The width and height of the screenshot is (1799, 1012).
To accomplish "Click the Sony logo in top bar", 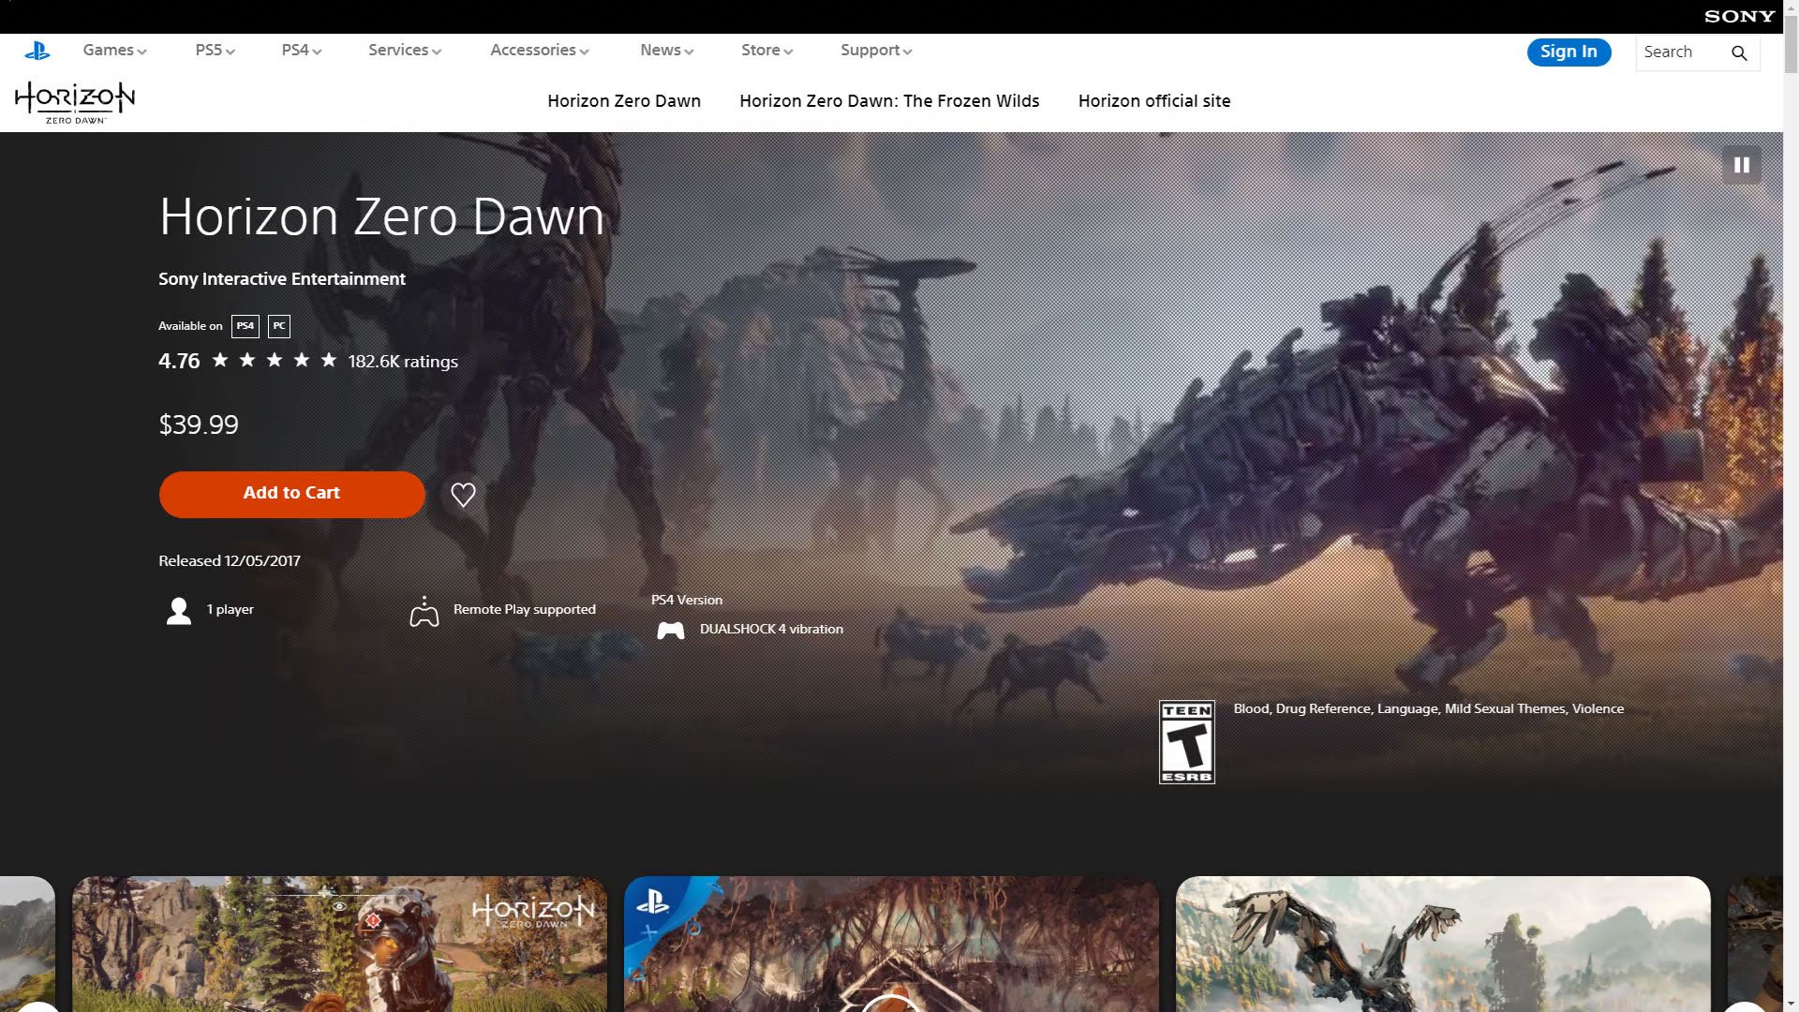I will (1739, 16).
